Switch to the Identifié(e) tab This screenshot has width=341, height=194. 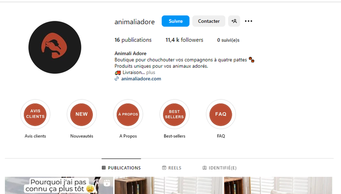[x=219, y=168]
